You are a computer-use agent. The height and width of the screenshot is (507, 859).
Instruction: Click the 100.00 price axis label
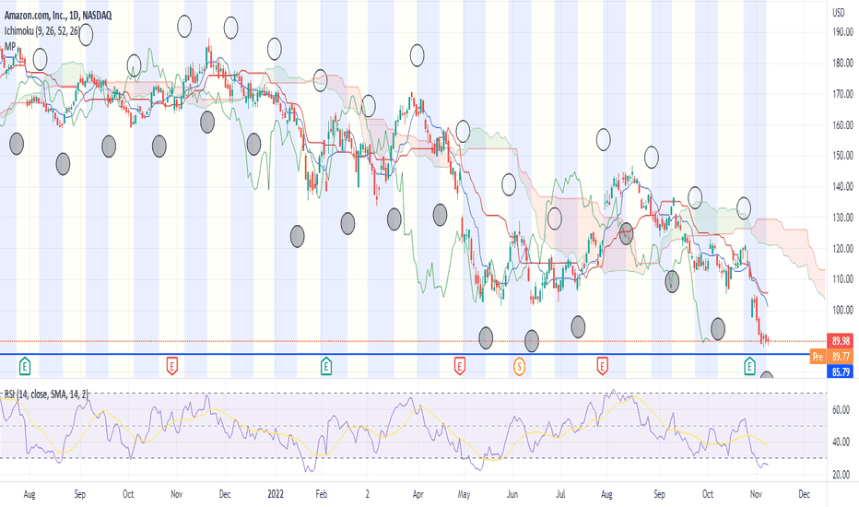point(842,311)
